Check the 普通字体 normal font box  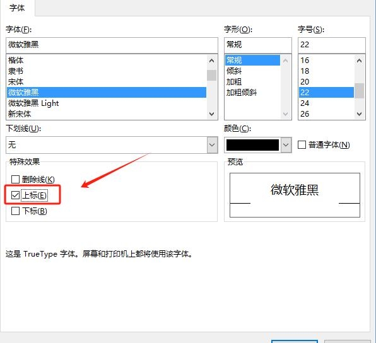(302, 144)
